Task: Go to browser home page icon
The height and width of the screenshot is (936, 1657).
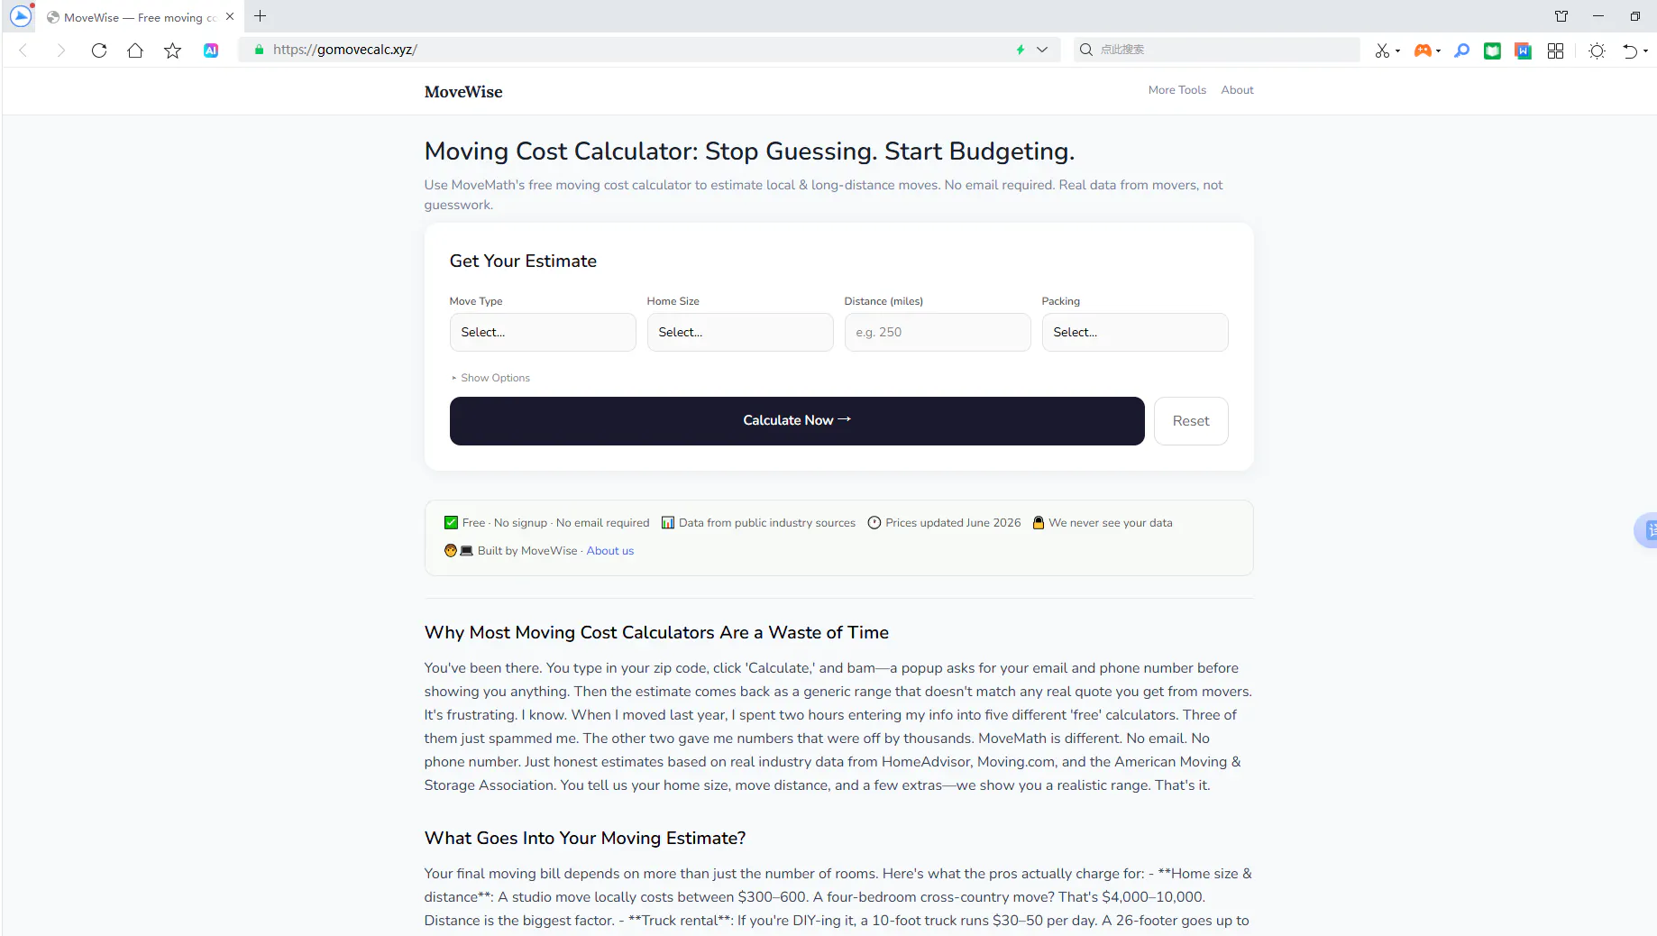Action: click(135, 50)
